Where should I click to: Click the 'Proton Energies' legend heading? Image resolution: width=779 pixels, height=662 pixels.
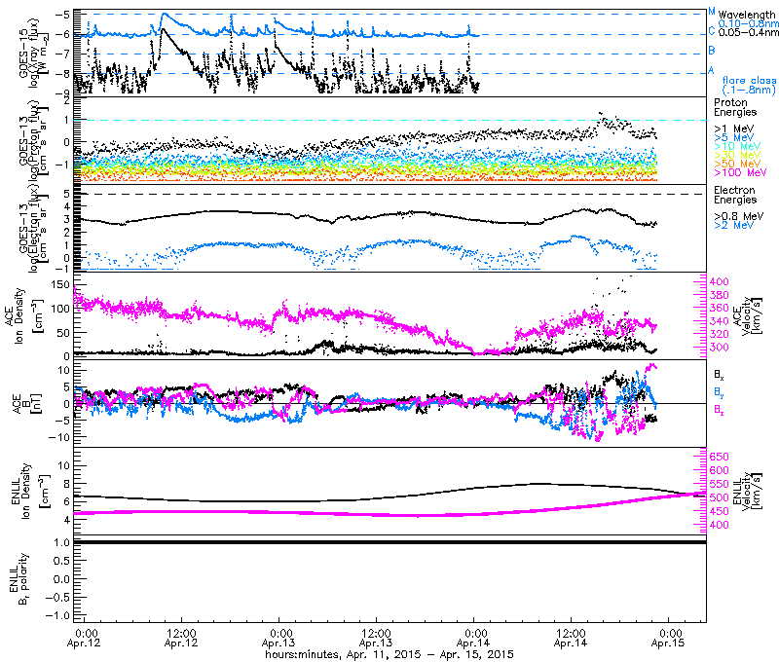(735, 107)
